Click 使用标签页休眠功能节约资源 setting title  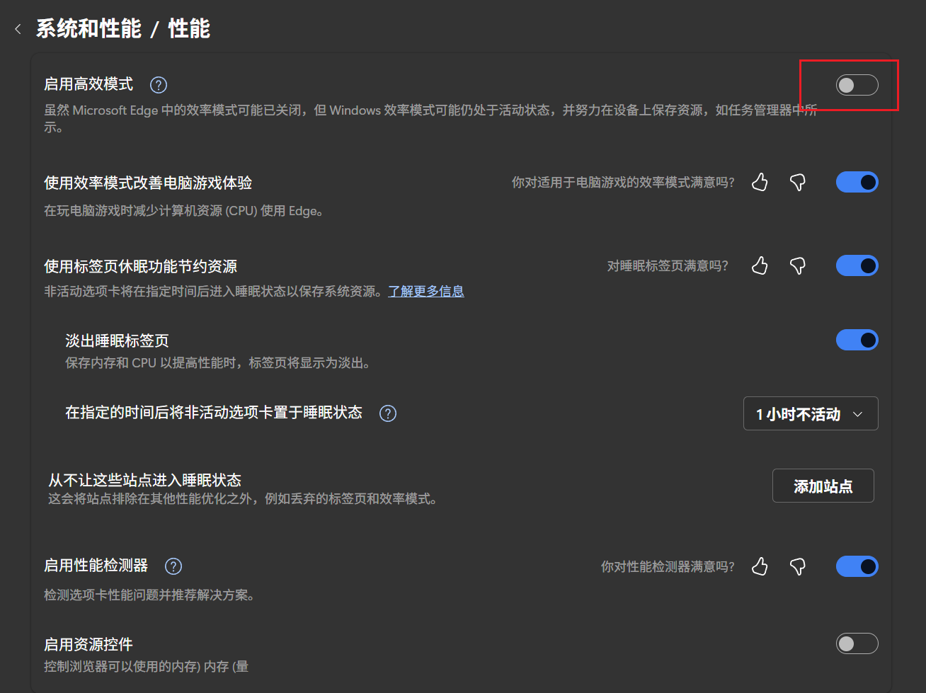[x=141, y=267]
